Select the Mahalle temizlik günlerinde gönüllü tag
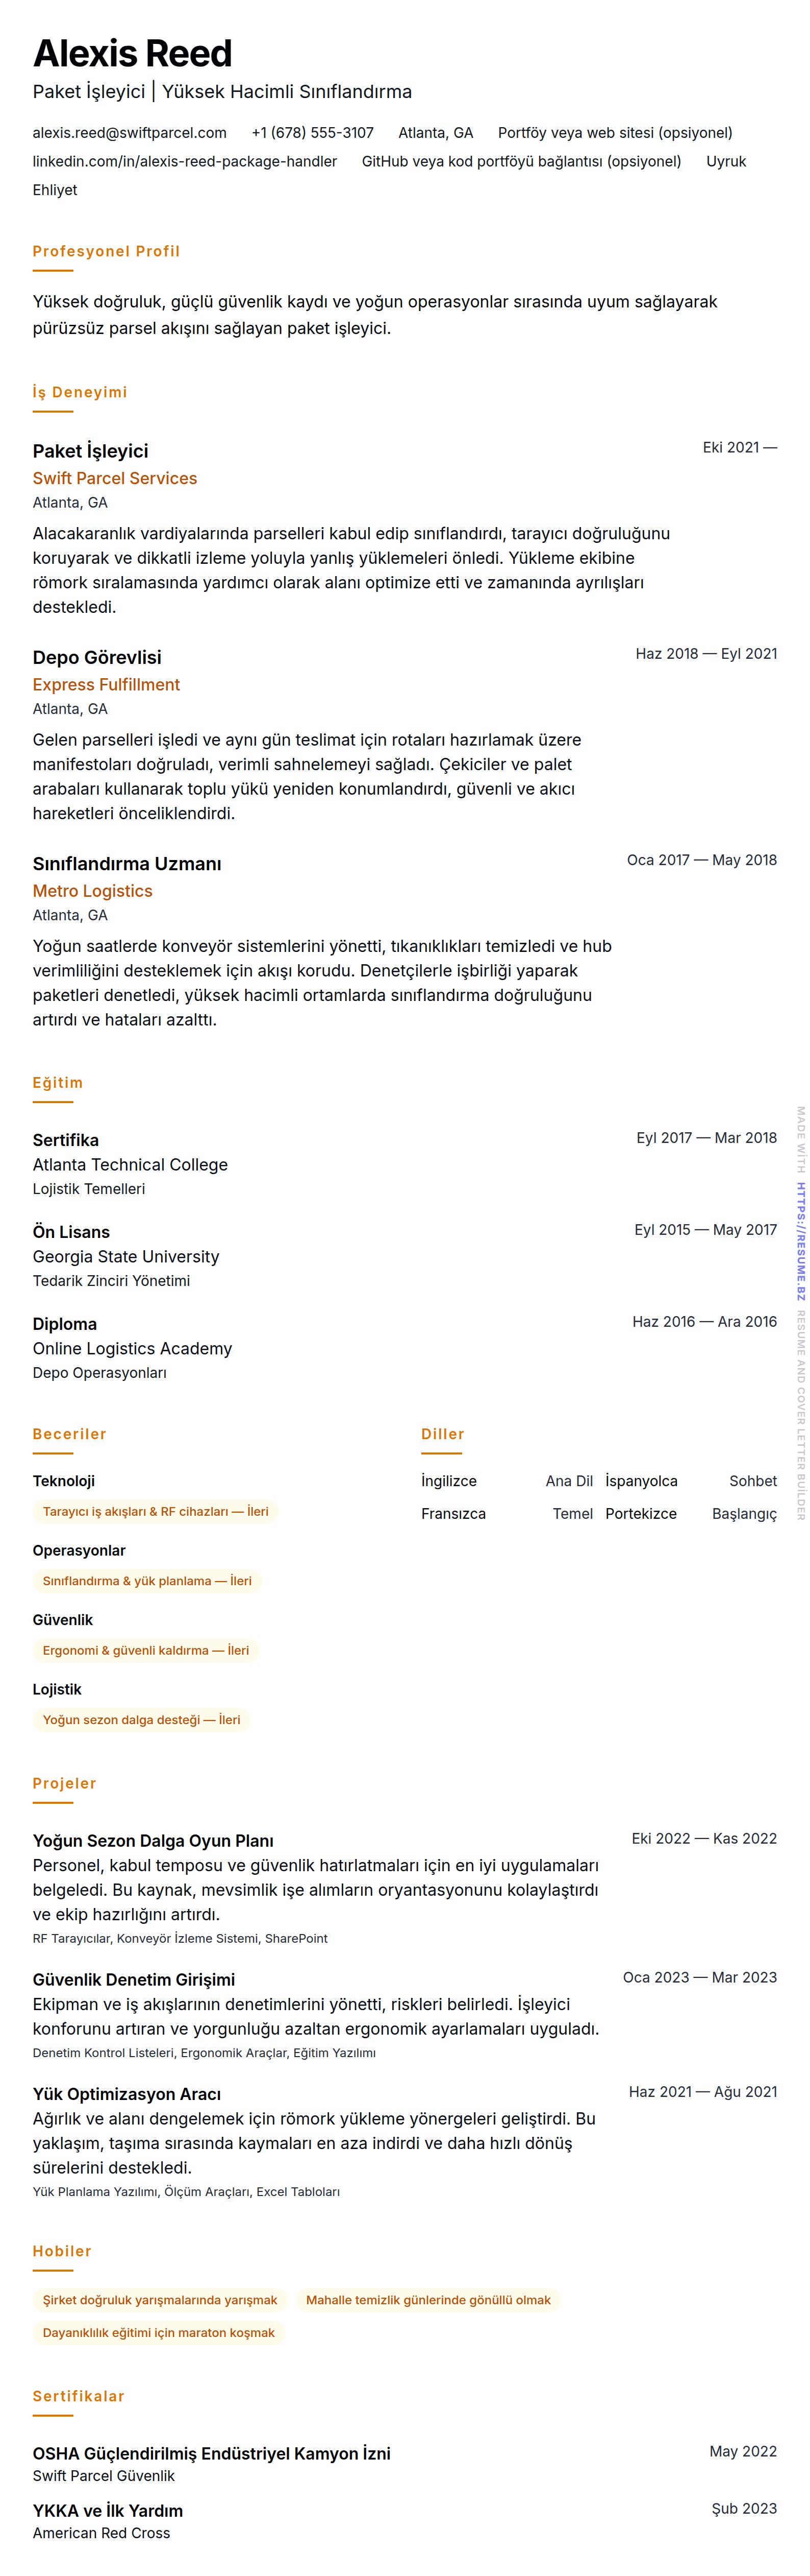Image resolution: width=810 pixels, height=2576 pixels. tap(427, 2300)
